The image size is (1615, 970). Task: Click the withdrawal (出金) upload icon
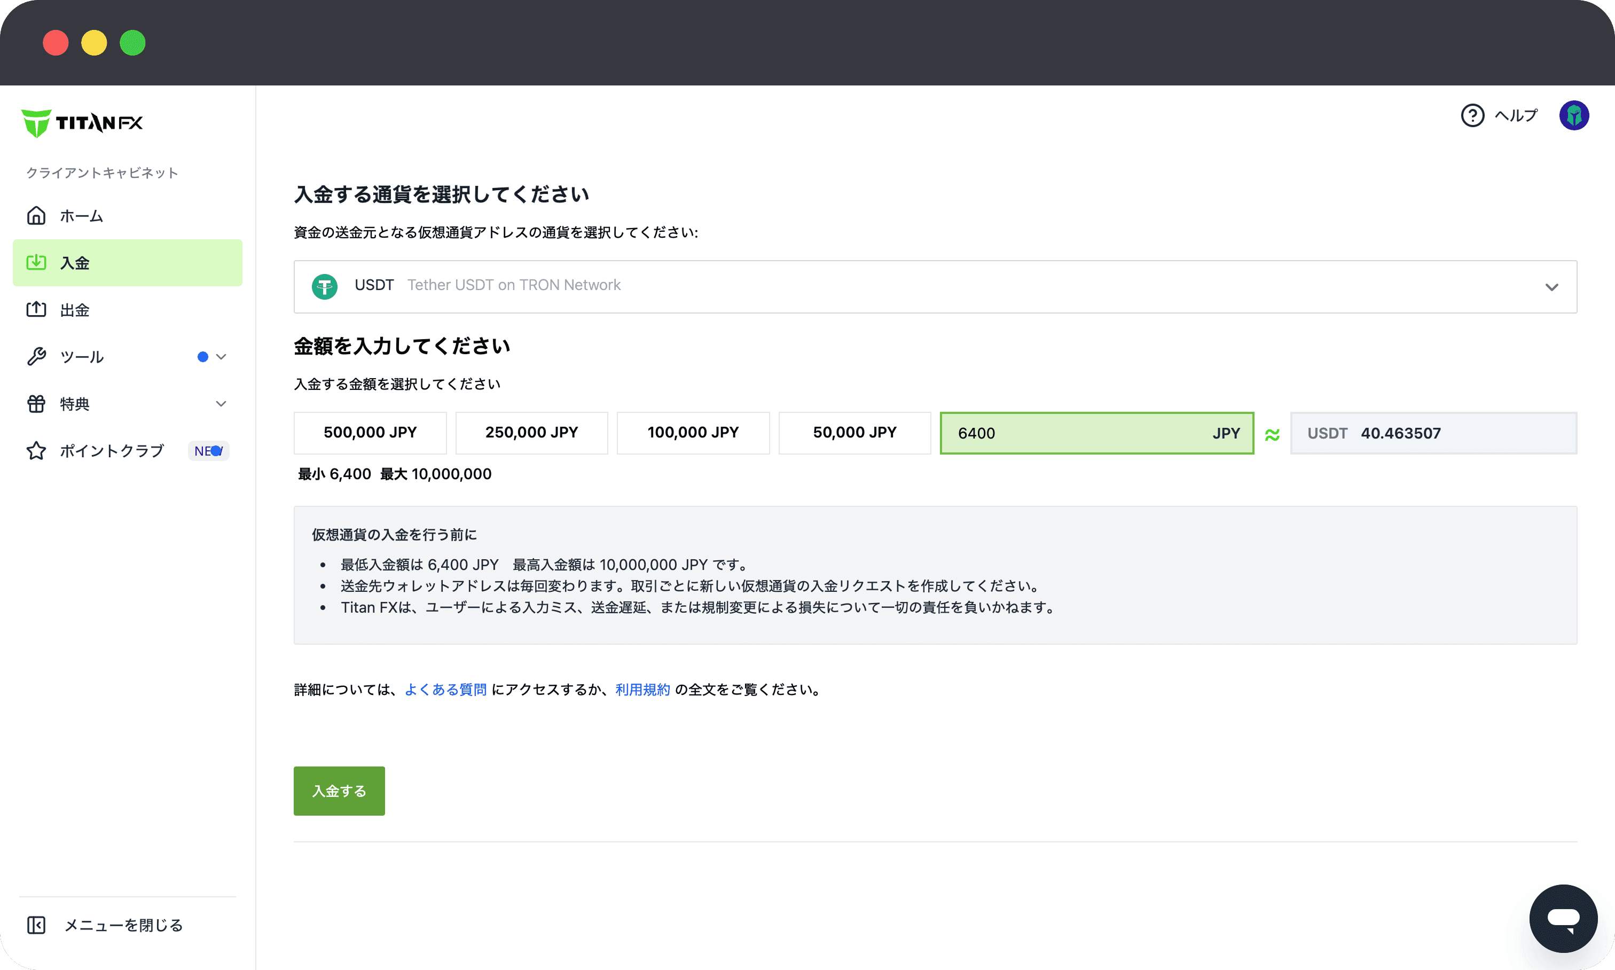pos(37,309)
